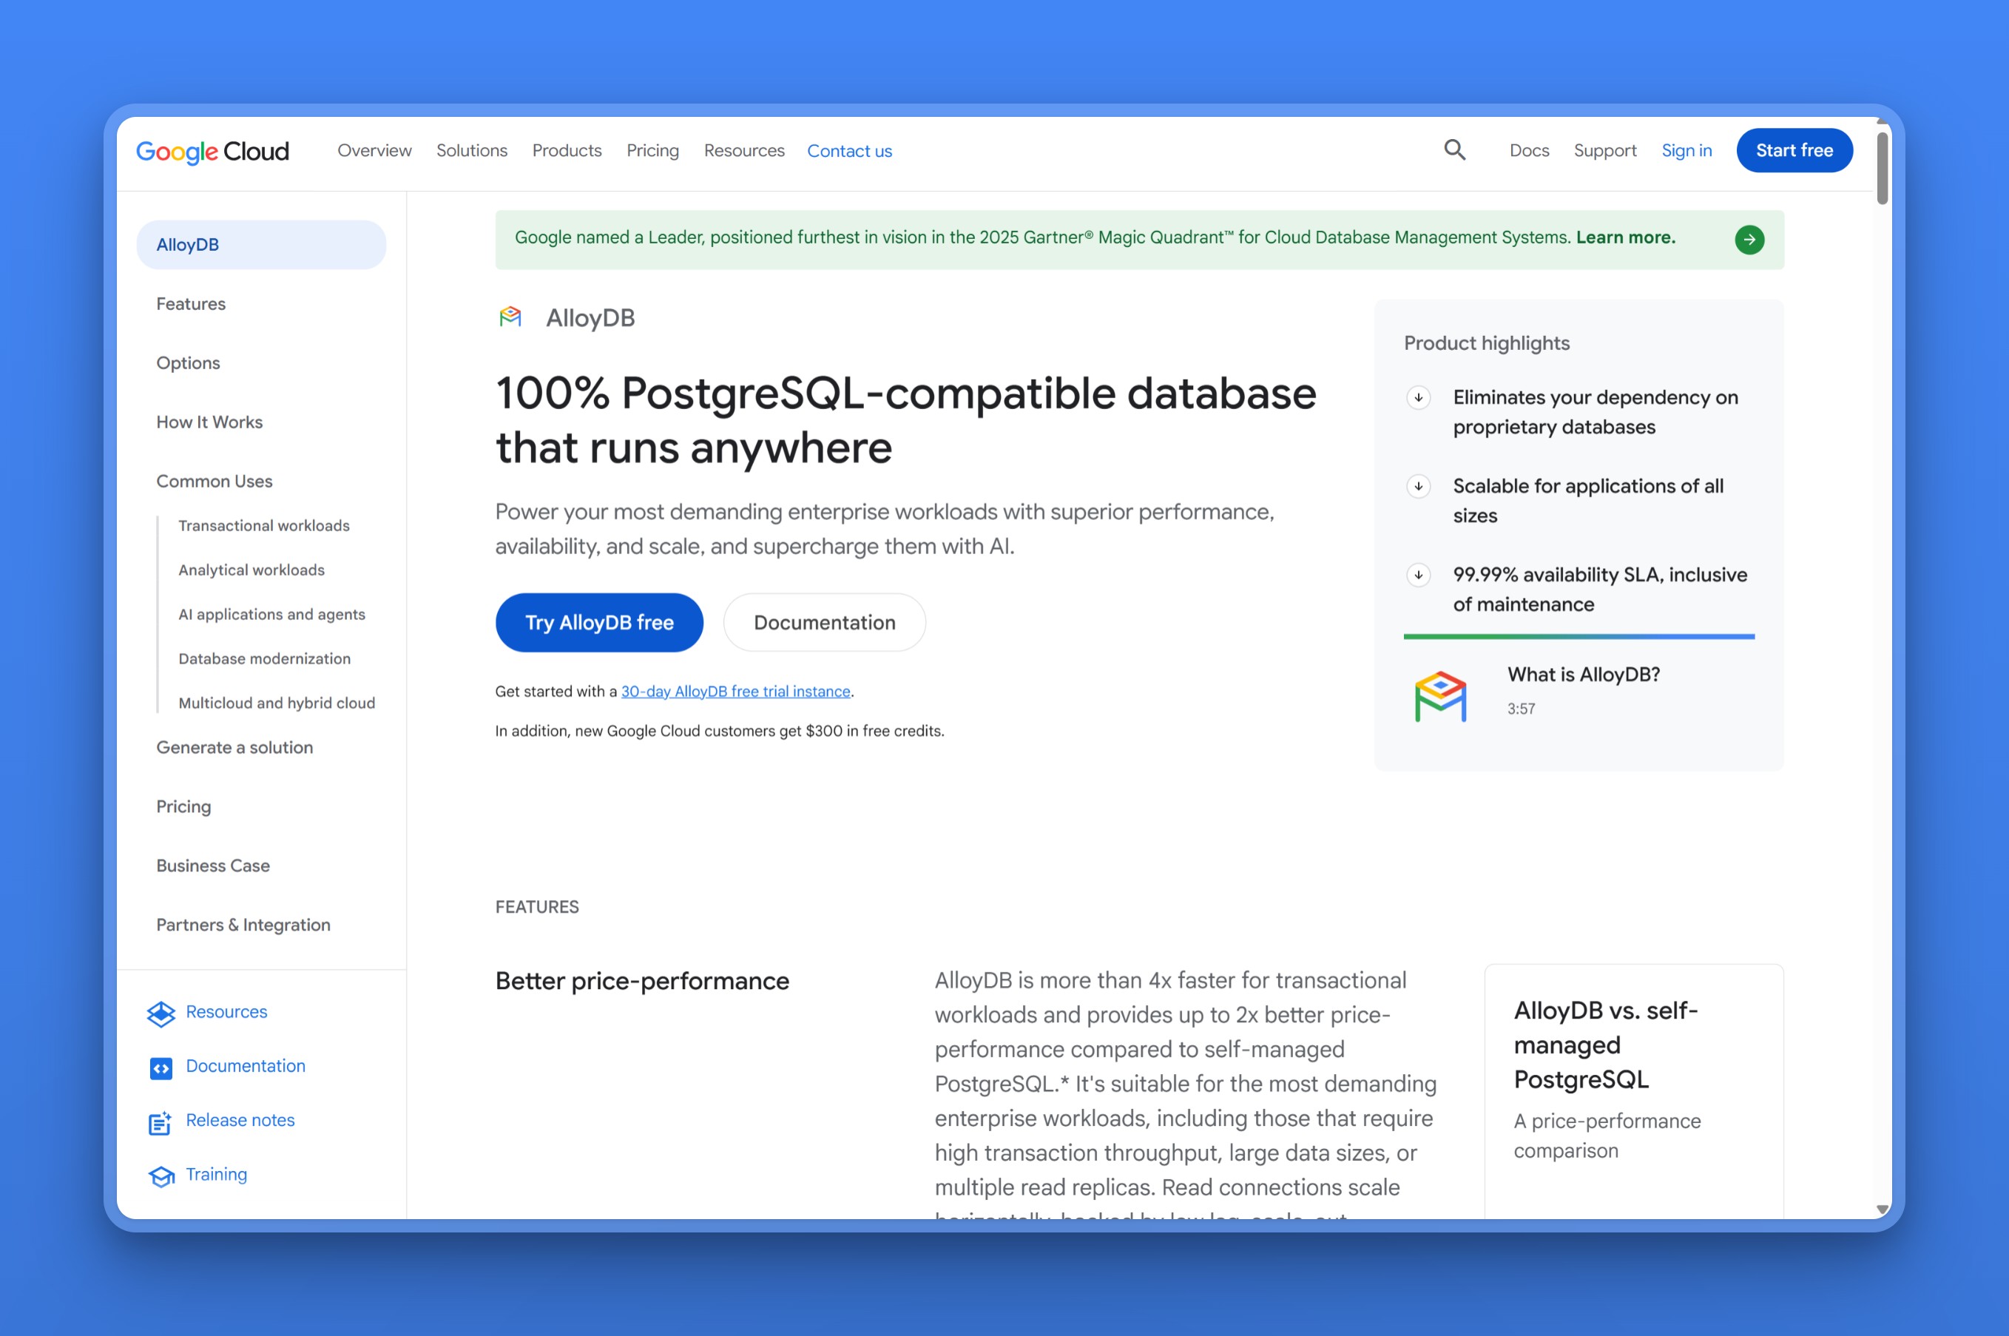Open the Products menu
The height and width of the screenshot is (1336, 2009).
[567, 150]
